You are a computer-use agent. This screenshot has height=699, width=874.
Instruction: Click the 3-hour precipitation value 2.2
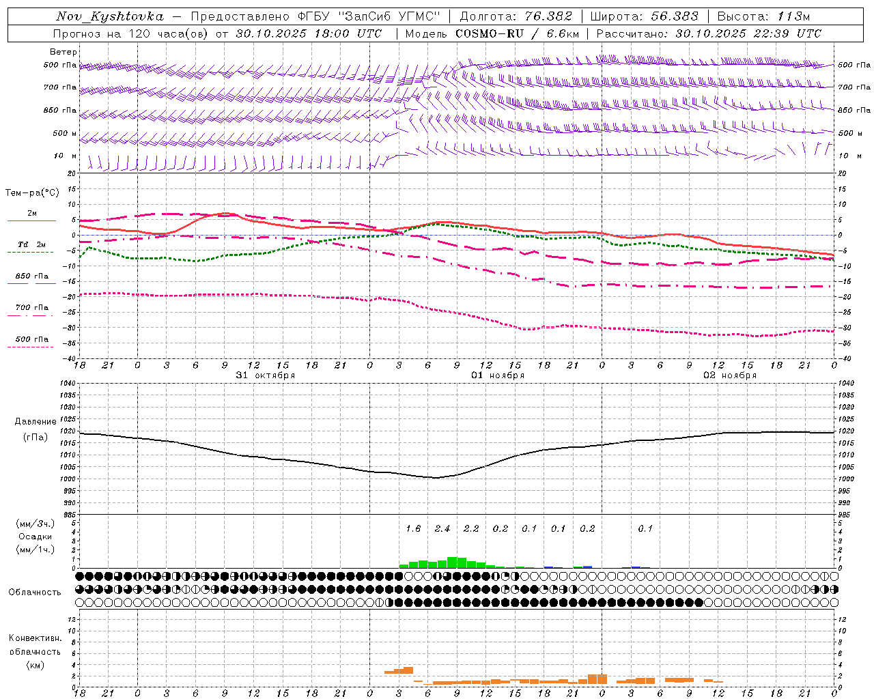click(x=471, y=528)
